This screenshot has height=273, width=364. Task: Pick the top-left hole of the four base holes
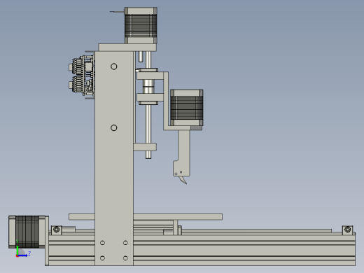(x=102, y=243)
